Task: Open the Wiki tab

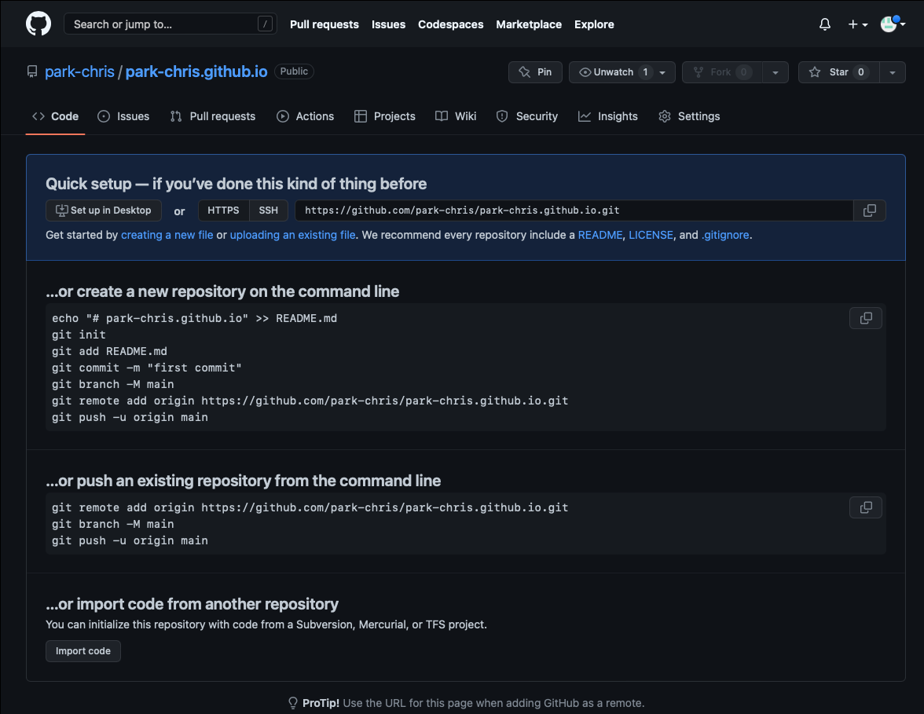Action: pyautogui.click(x=456, y=116)
